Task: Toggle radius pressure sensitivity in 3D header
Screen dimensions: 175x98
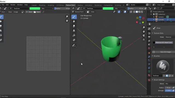Action: tap(145, 8)
